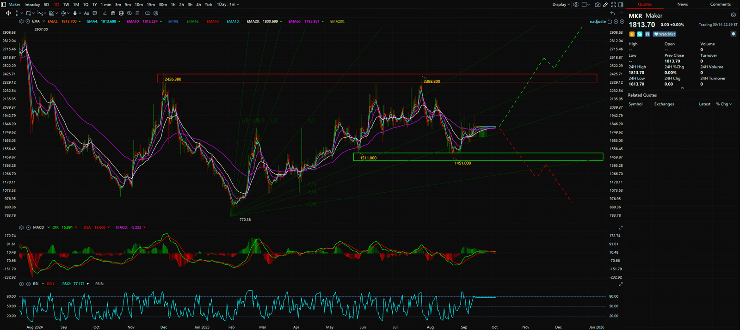
Task: Open MACD indicator settings gear
Action: pos(21,227)
